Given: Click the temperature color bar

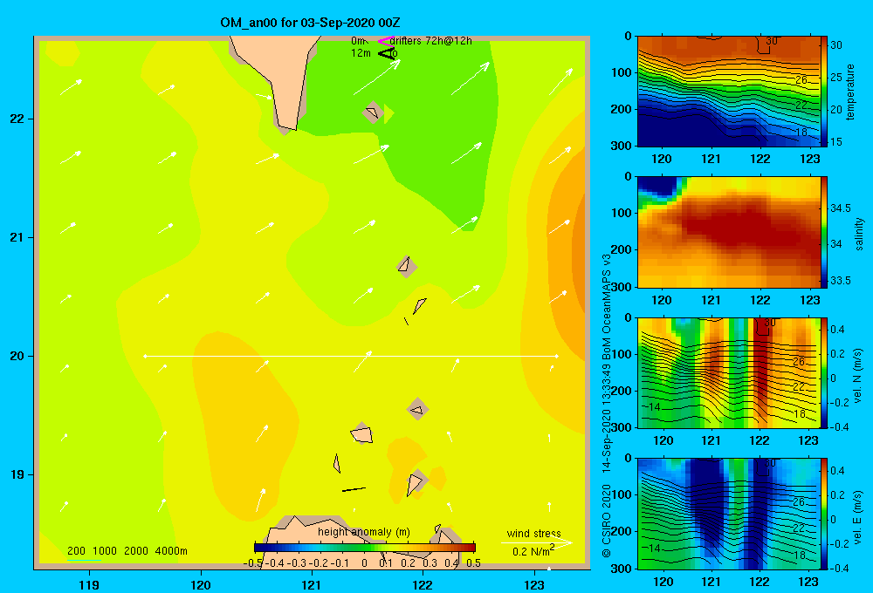Looking at the screenshot, I should click(x=824, y=92).
